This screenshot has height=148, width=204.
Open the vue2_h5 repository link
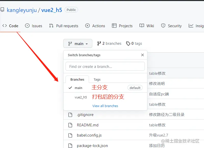52,10
